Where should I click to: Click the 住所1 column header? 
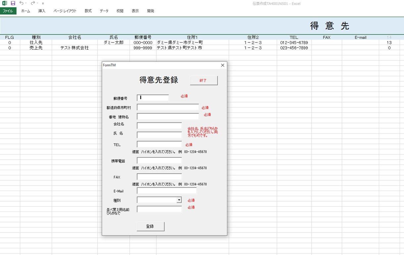pos(192,37)
